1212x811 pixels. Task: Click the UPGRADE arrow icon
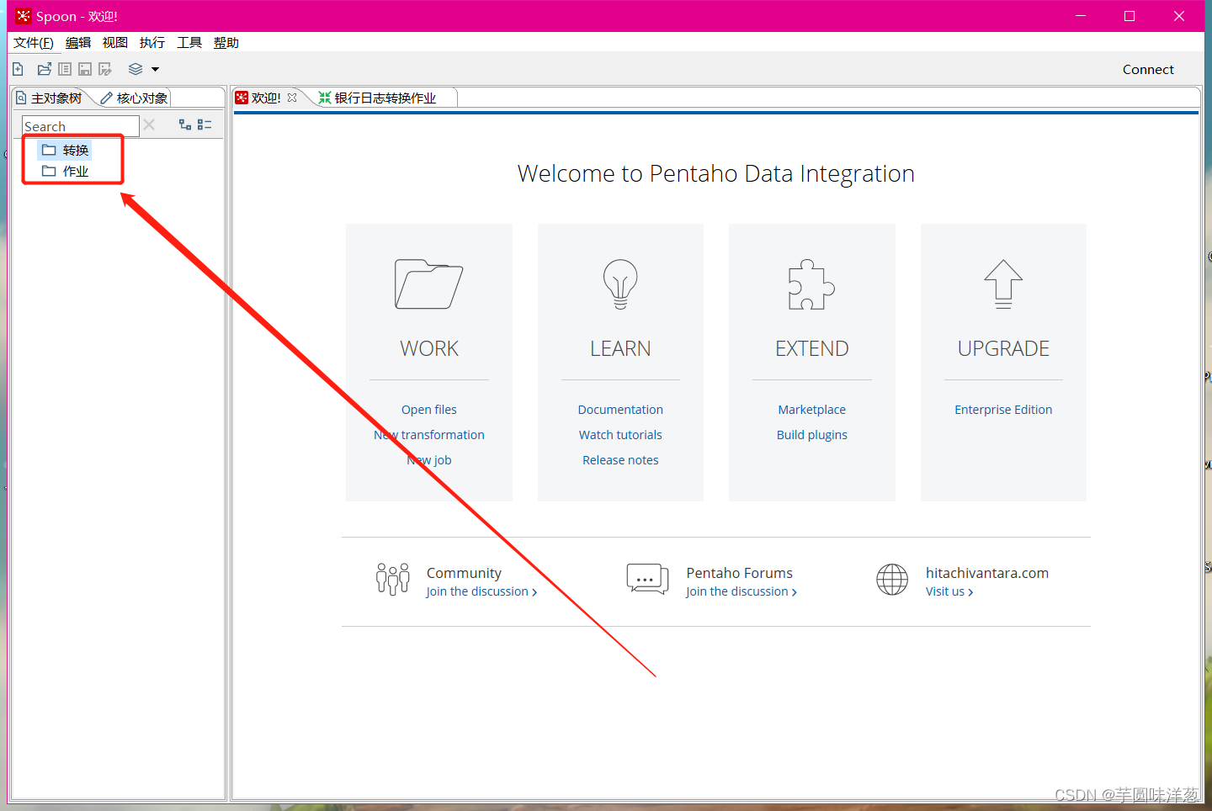(1003, 284)
